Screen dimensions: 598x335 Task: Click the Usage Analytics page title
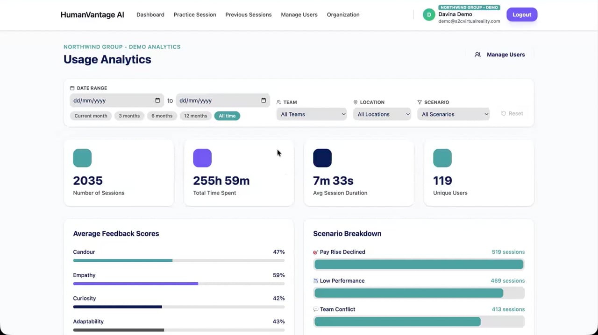coord(107,60)
